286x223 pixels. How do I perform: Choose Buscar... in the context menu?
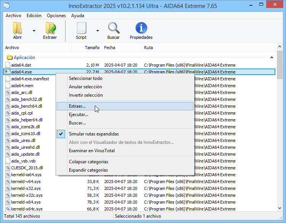[125, 123]
